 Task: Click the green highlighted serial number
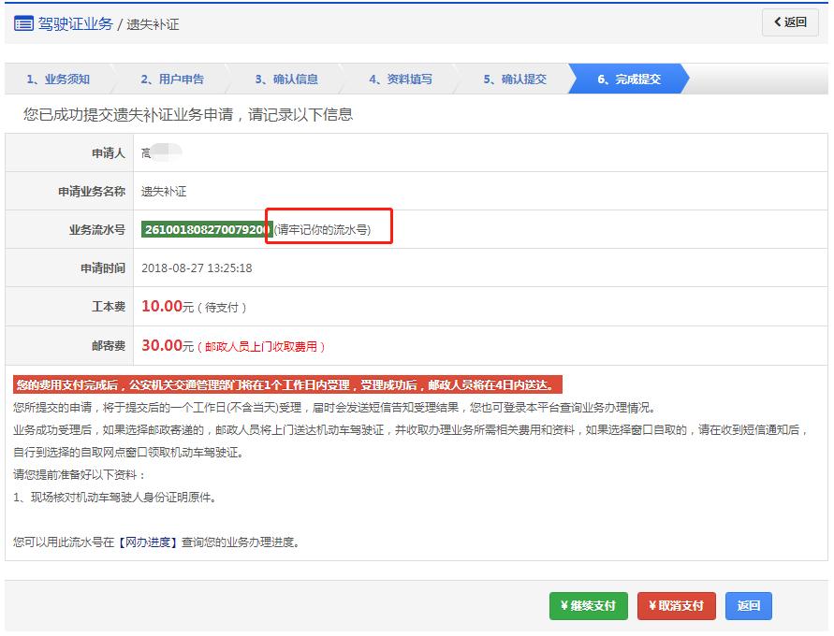[206, 229]
